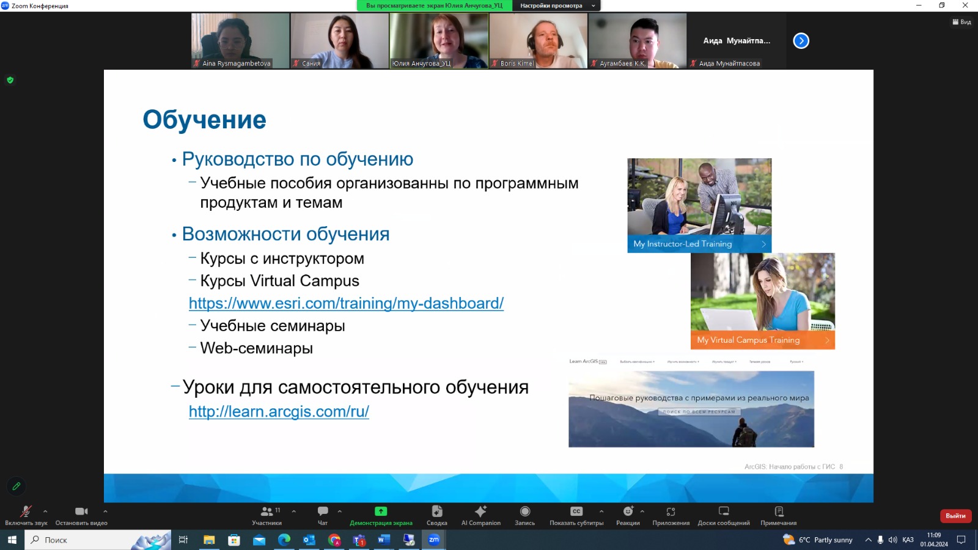
Task: Select Boris Kimel video thumbnail
Action: click(x=539, y=41)
